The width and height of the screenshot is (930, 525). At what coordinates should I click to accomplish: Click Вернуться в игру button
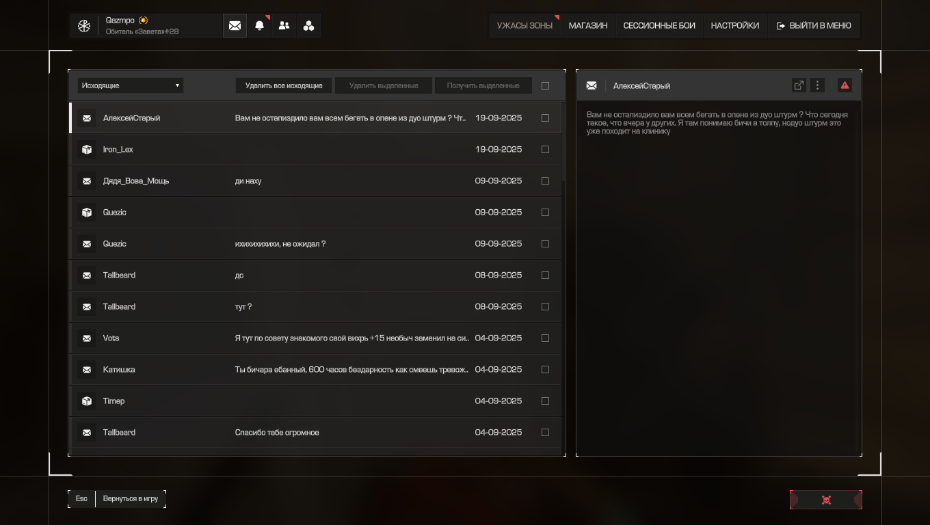[x=130, y=499]
